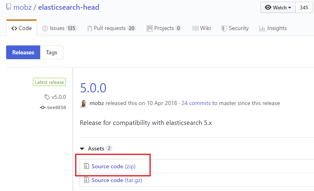Click the Issues count badge 135

(71, 28)
